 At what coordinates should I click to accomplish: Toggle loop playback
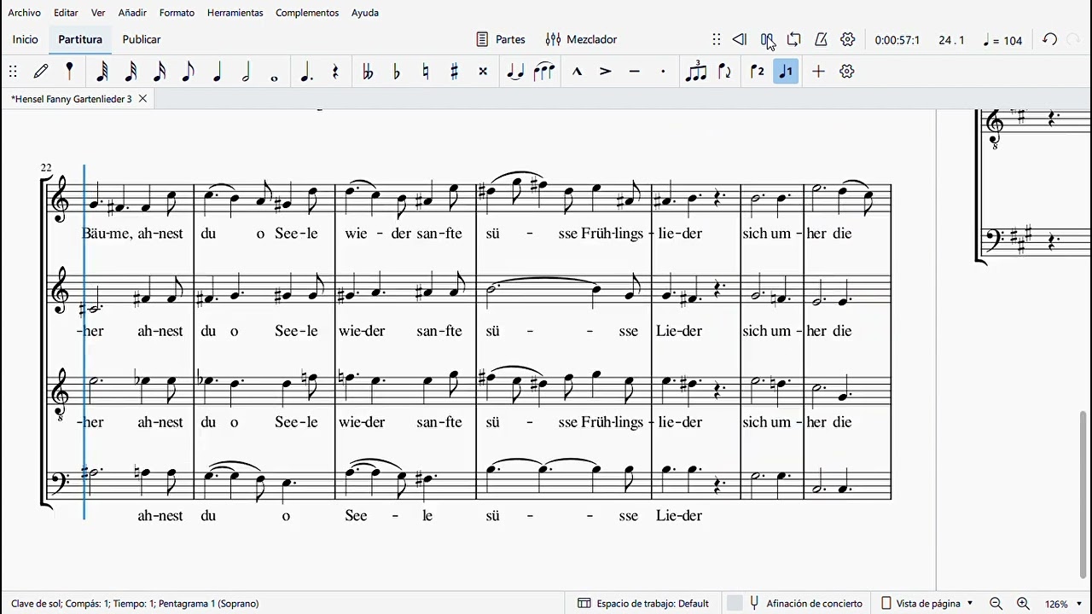[x=793, y=39]
